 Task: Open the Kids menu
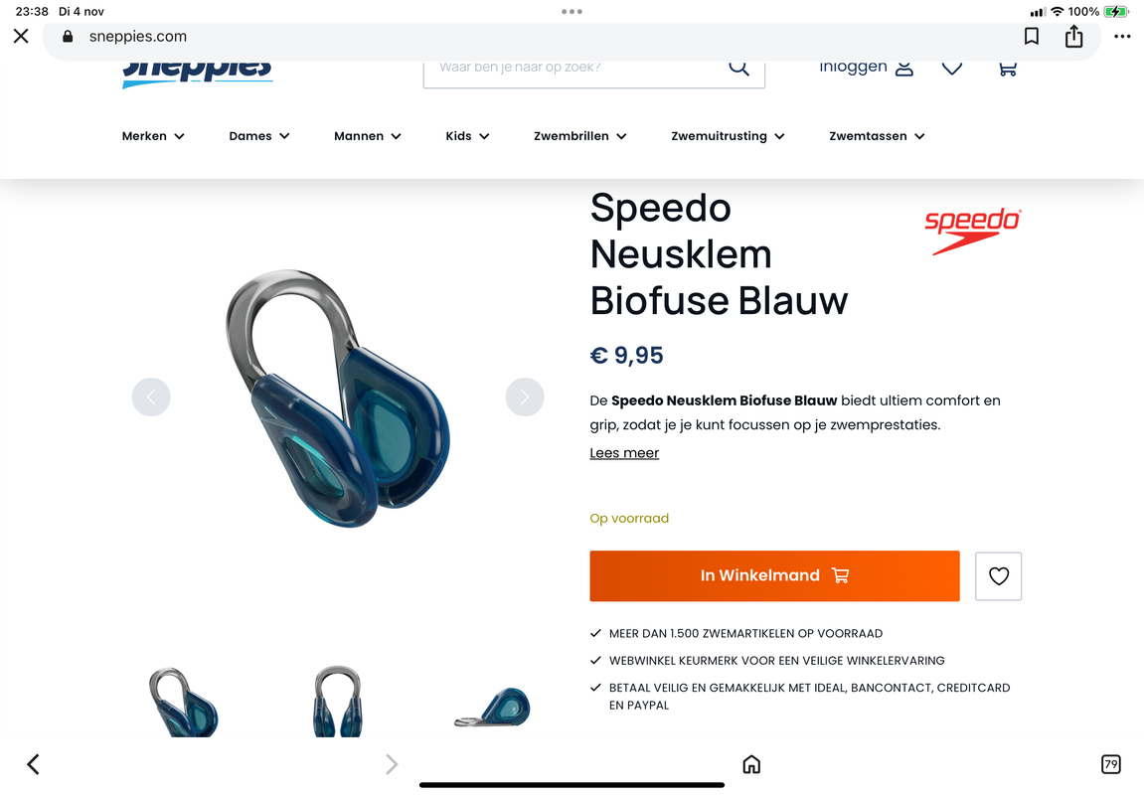point(468,136)
